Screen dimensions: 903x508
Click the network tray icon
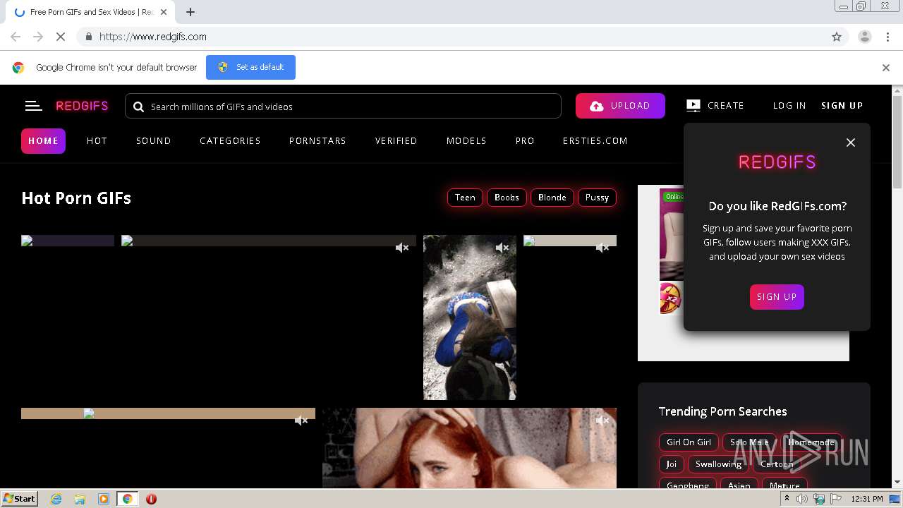tap(819, 499)
